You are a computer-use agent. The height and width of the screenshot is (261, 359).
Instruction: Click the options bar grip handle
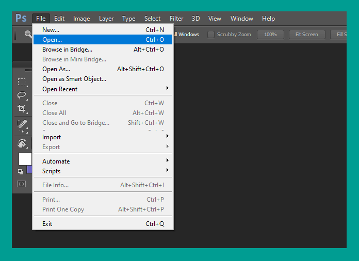(15, 35)
